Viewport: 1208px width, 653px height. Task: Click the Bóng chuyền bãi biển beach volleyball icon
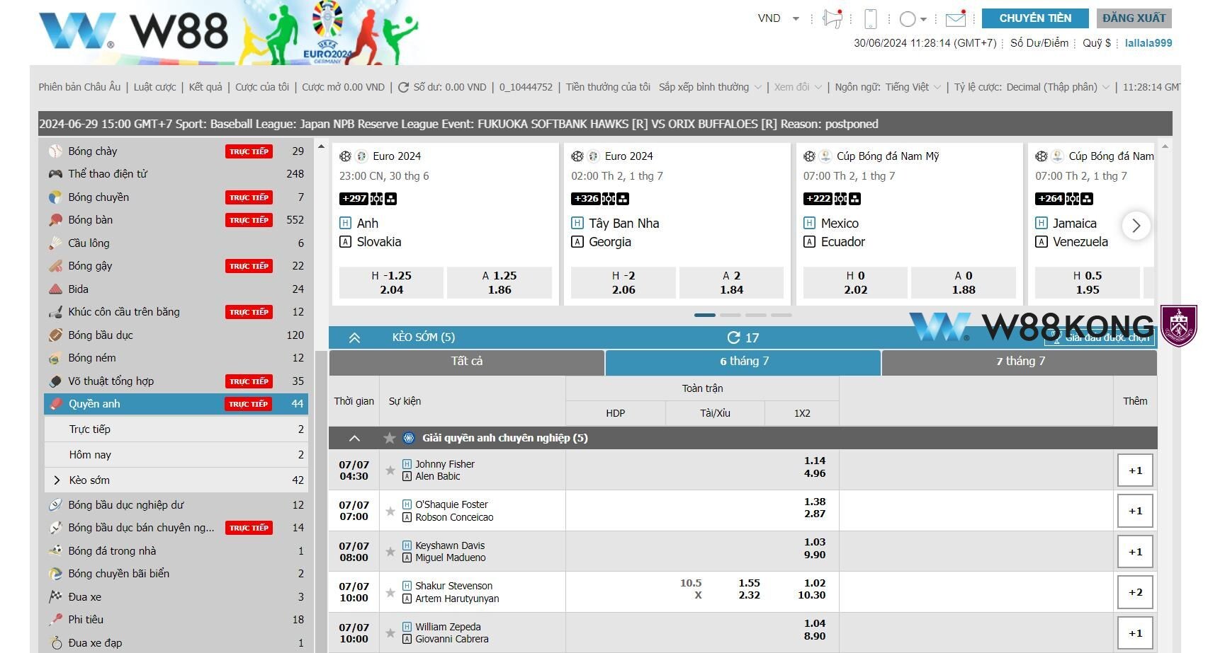click(x=55, y=573)
